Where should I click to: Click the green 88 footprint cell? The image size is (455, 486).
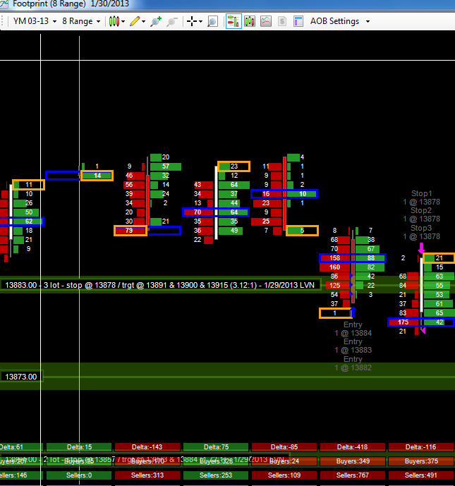[370, 258]
